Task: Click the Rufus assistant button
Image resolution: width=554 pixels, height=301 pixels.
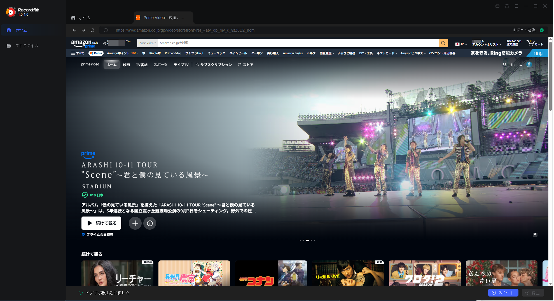Action: (x=96, y=53)
